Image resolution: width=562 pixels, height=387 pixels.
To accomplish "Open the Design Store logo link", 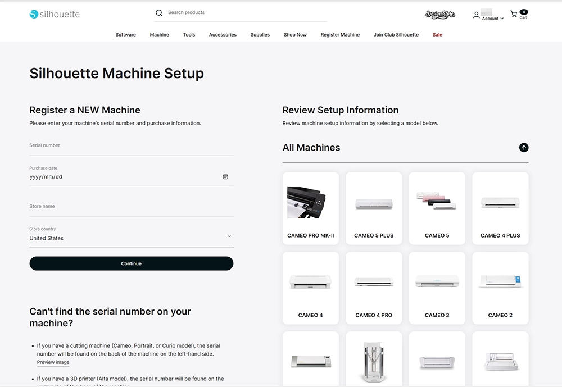I will pos(440,15).
